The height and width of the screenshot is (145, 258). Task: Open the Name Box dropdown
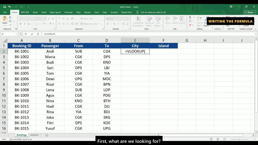pos(16,34)
